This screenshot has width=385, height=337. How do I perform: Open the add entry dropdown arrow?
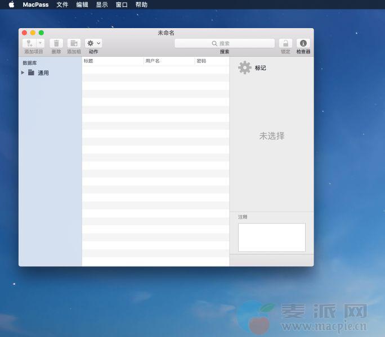point(40,43)
